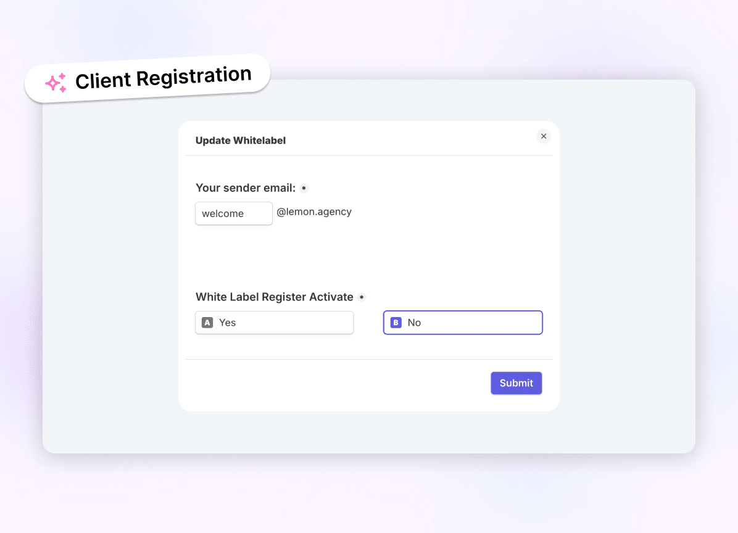Viewport: 738px width, 533px height.
Task: Select the No option
Action: 463,323
